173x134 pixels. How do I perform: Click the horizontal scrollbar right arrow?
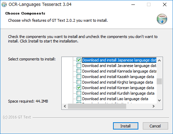coord(154,106)
